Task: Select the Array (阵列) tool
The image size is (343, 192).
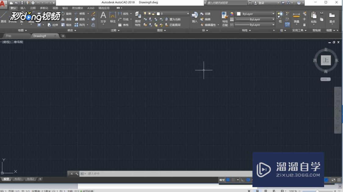Action: (80, 25)
